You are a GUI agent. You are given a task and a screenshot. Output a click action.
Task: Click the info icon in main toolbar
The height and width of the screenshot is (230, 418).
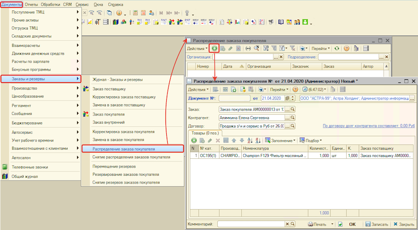click(x=119, y=13)
